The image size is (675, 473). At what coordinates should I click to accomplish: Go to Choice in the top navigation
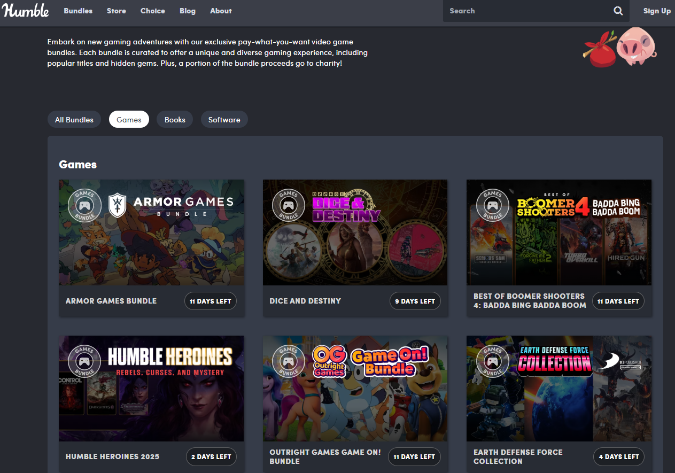click(x=153, y=11)
